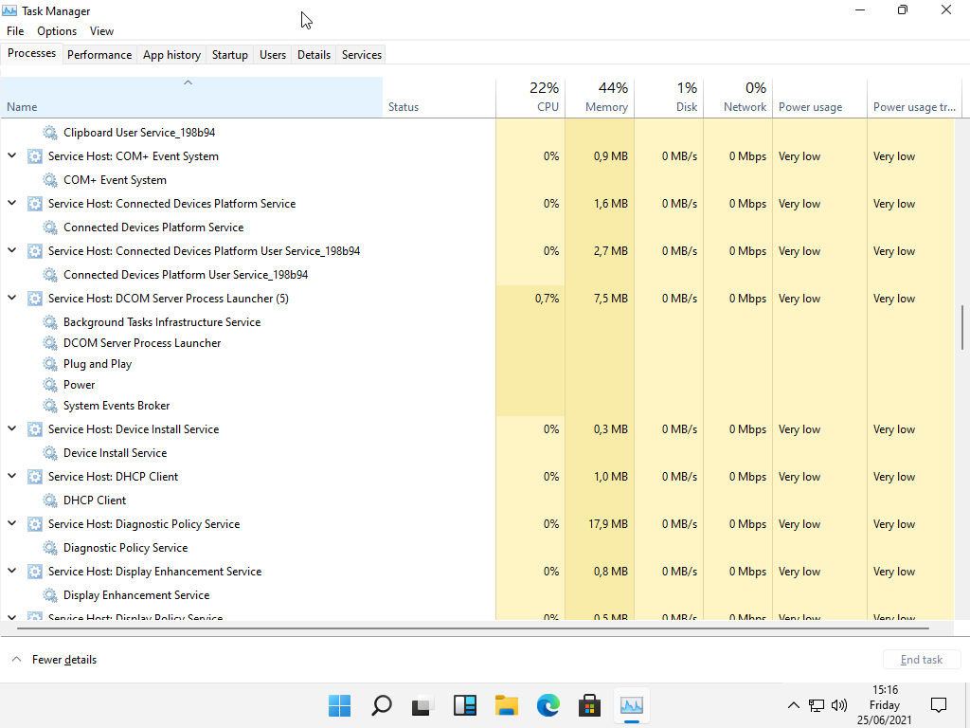Switch to the Performance tab

click(x=99, y=55)
